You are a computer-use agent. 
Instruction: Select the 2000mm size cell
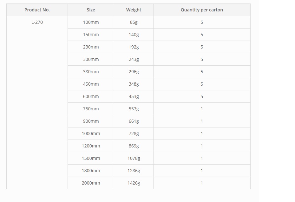[91, 183]
